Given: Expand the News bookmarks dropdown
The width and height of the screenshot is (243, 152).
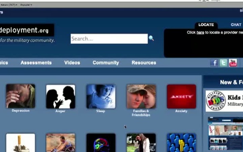Looking at the screenshot, I should click(x=9, y=5).
